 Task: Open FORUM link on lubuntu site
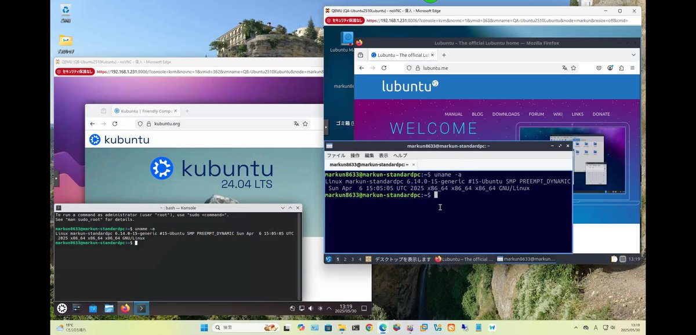coord(536,114)
